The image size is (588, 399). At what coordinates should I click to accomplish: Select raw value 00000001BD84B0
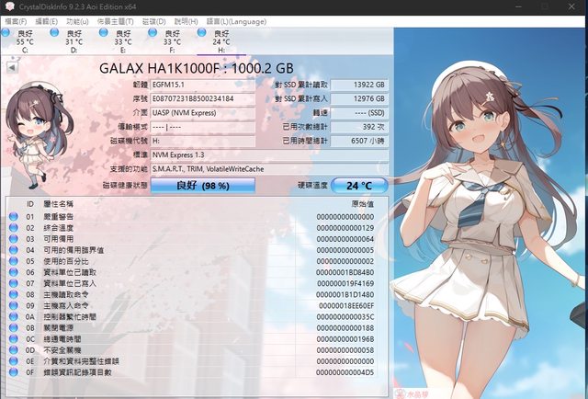point(345,272)
